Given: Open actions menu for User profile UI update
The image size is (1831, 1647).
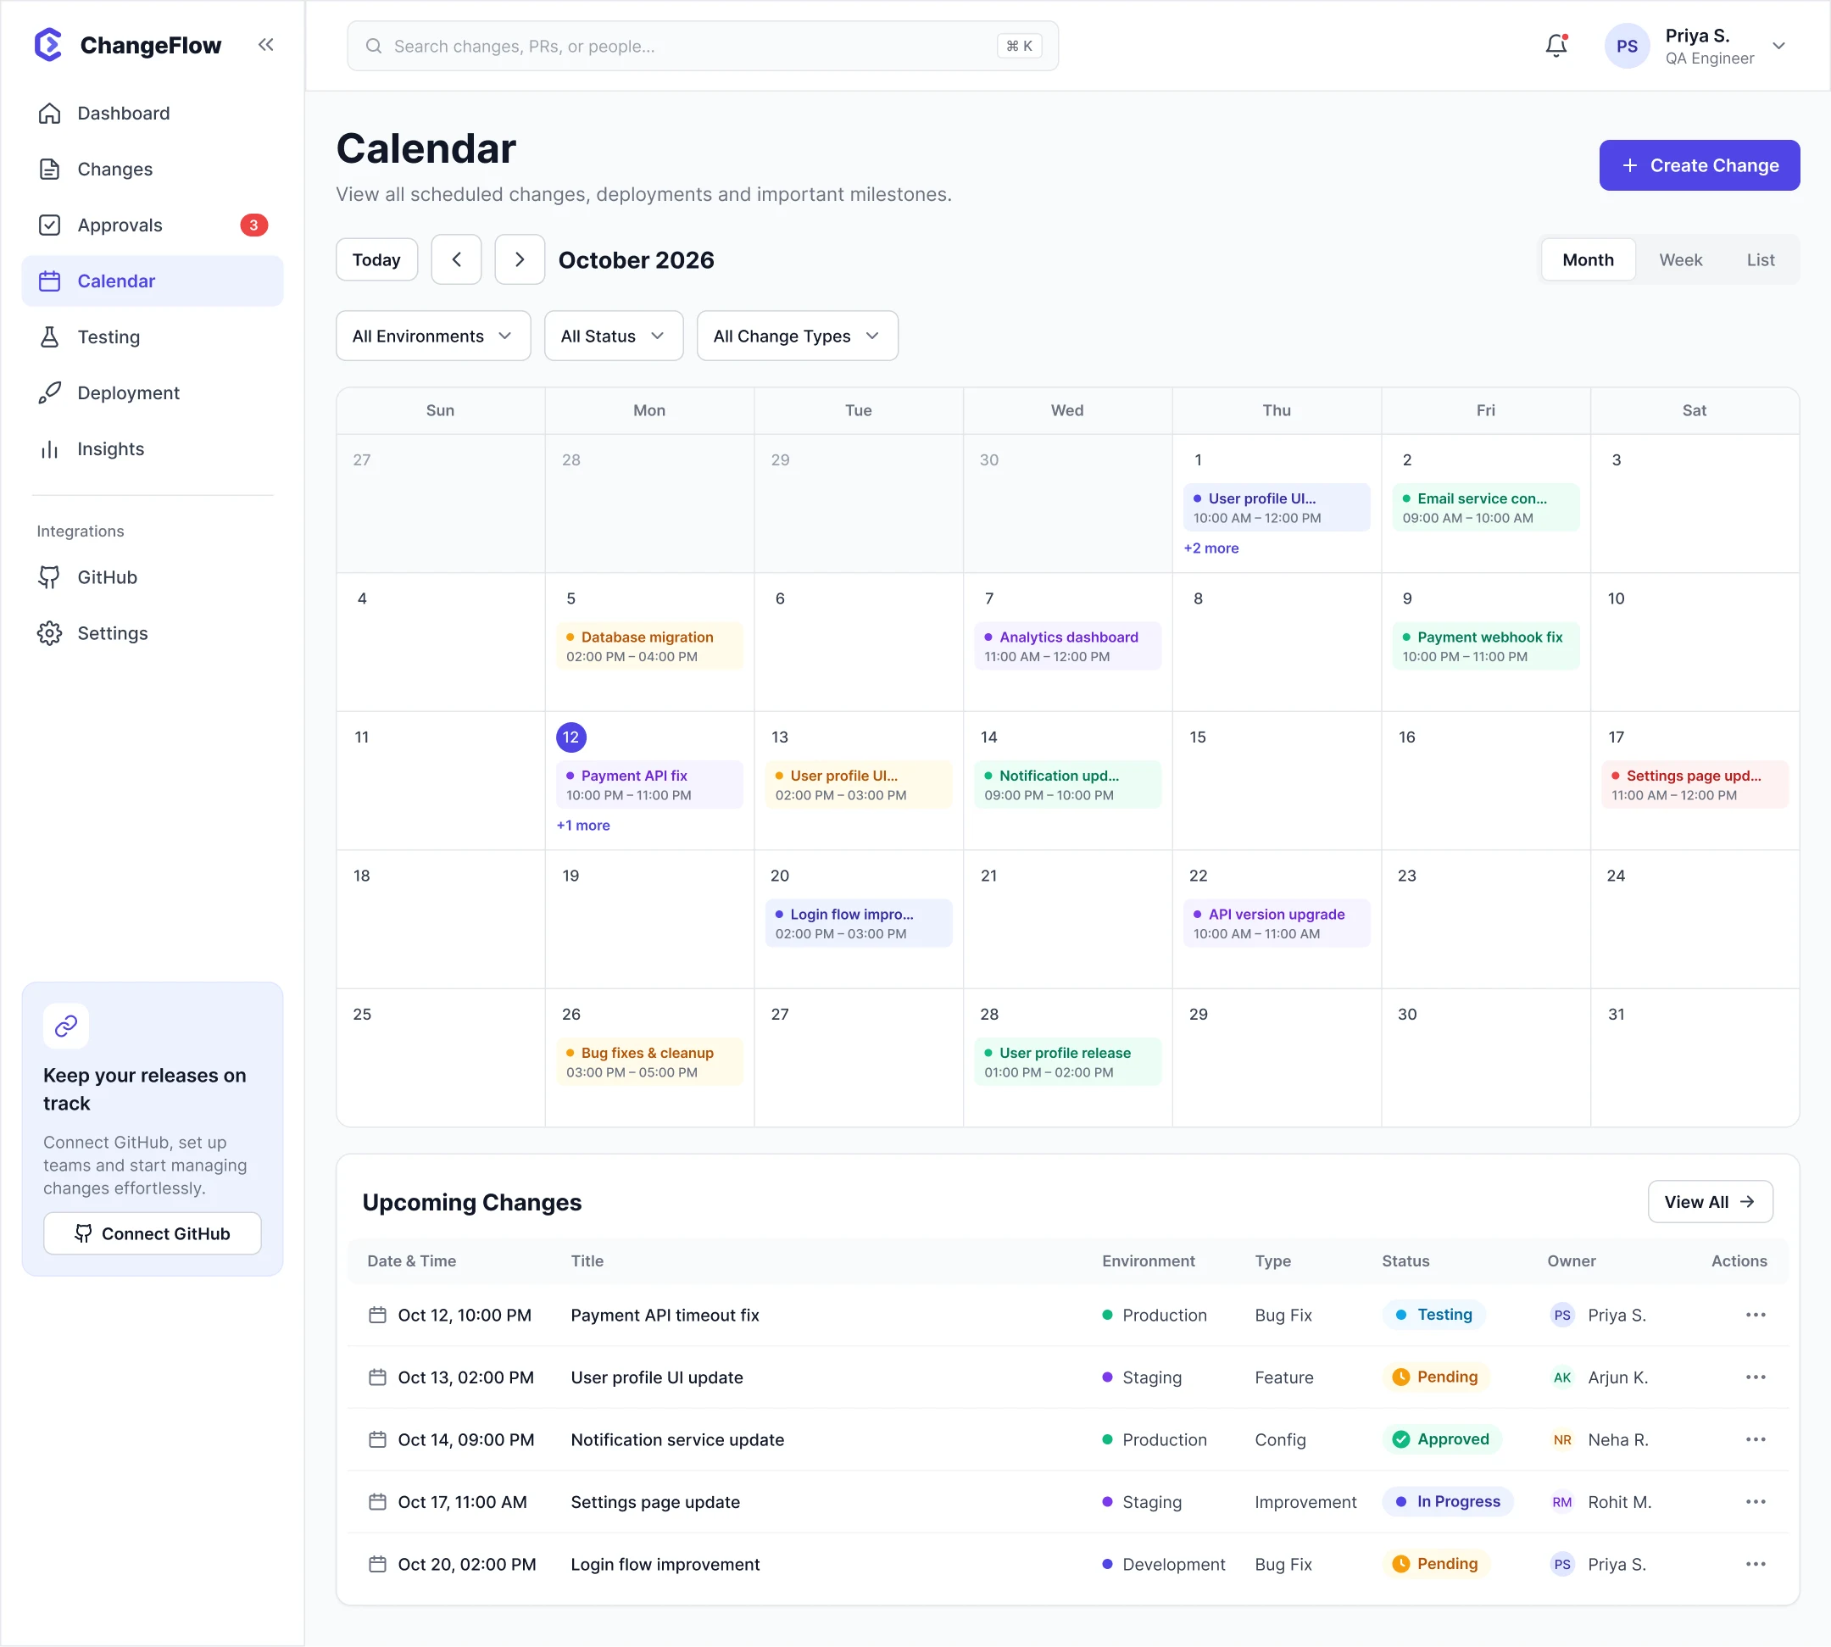Looking at the screenshot, I should coord(1755,1377).
